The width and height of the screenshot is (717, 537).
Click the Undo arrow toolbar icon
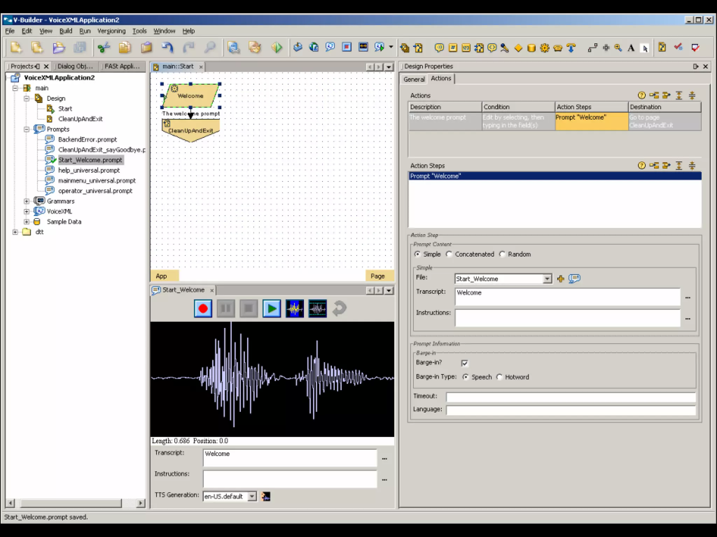pyautogui.click(x=167, y=47)
